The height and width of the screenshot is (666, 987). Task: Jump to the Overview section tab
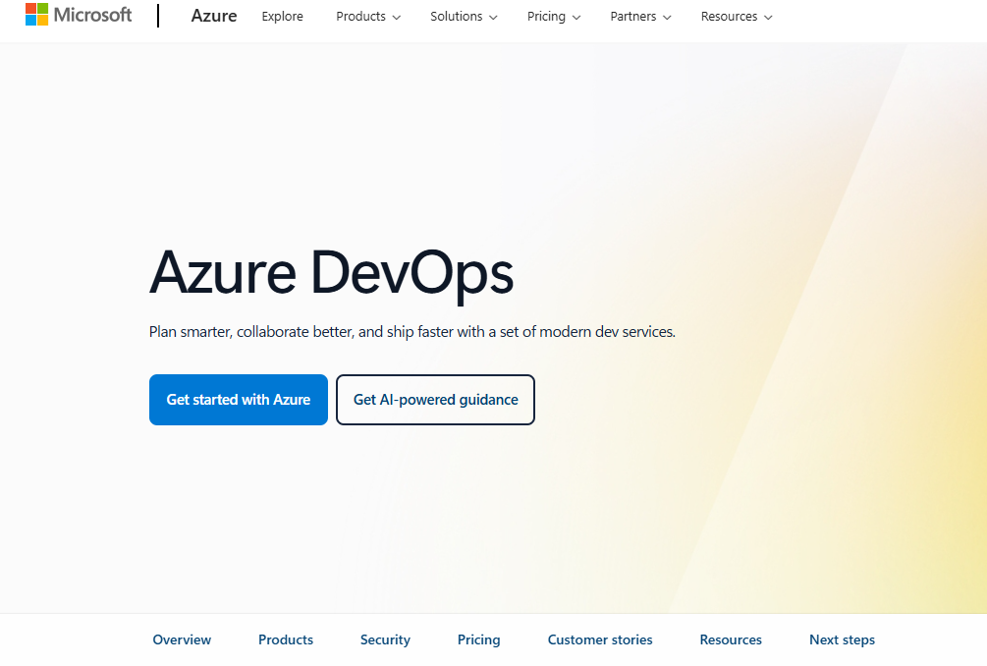click(x=182, y=639)
